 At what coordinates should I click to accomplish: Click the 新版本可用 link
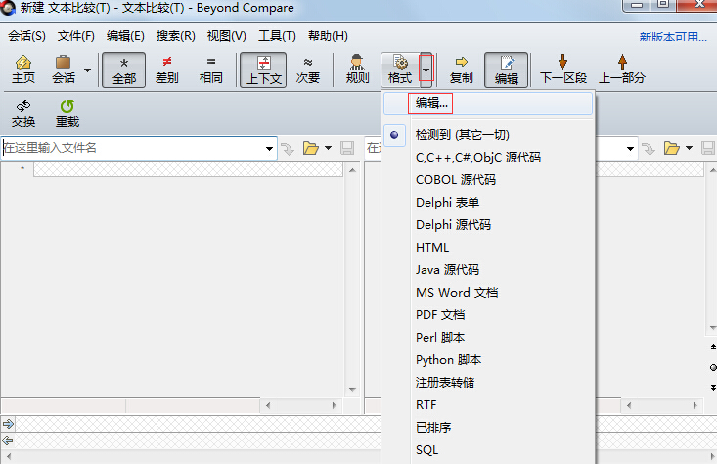[673, 36]
